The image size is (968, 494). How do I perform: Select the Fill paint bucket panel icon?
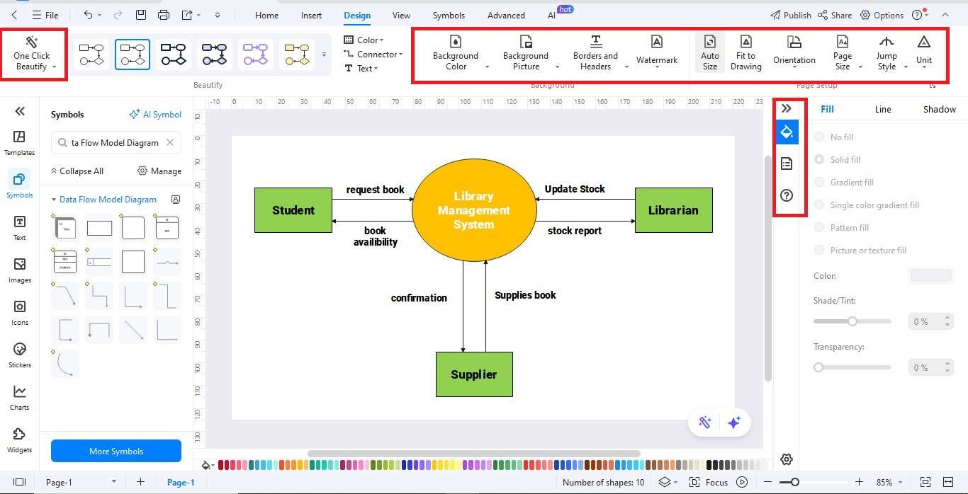coord(786,132)
